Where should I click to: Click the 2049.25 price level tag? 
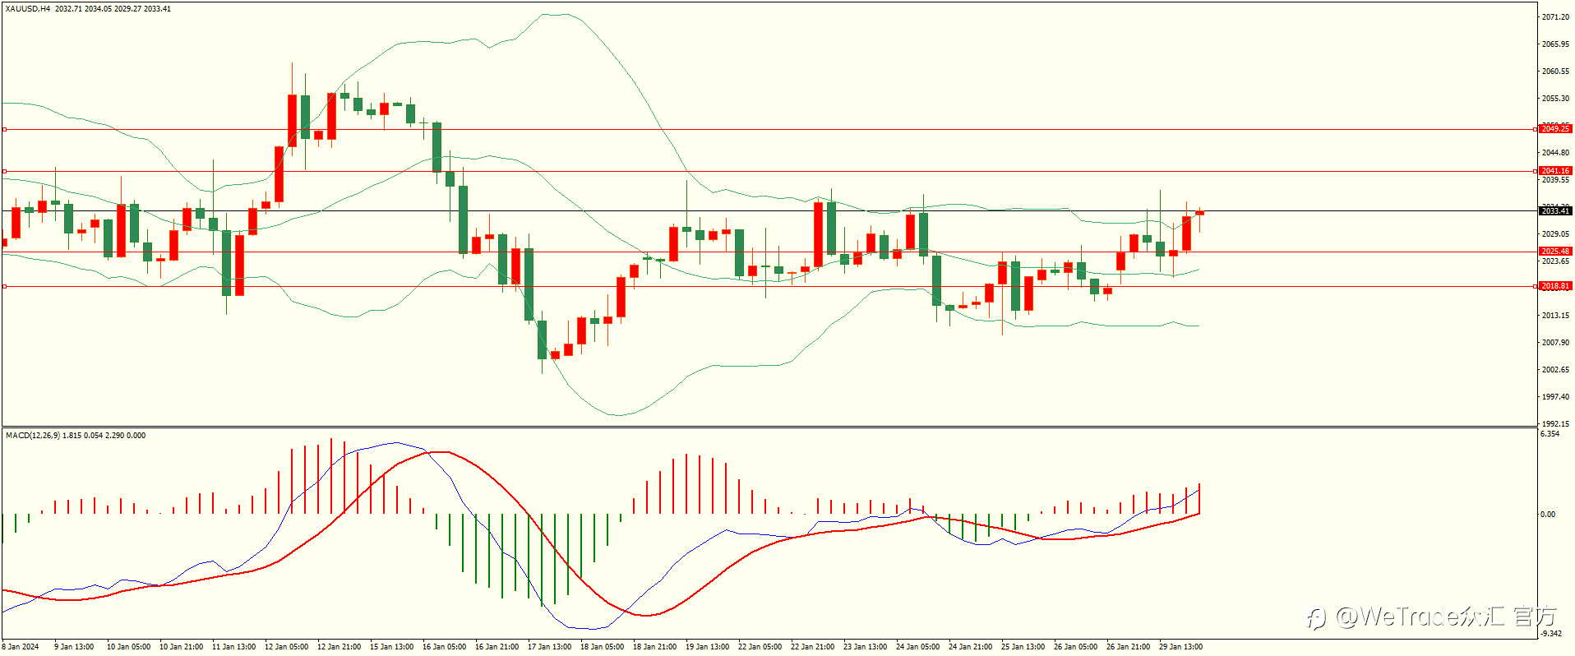[1554, 129]
